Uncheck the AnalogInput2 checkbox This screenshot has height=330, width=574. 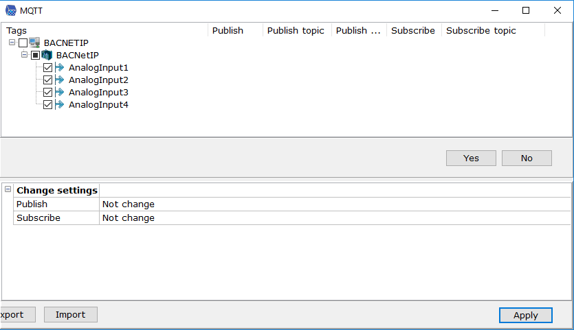pyautogui.click(x=47, y=80)
